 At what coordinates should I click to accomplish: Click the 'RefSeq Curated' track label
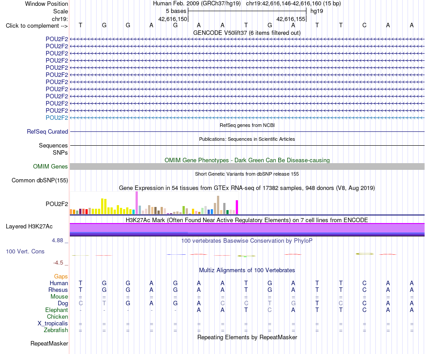pos(47,132)
